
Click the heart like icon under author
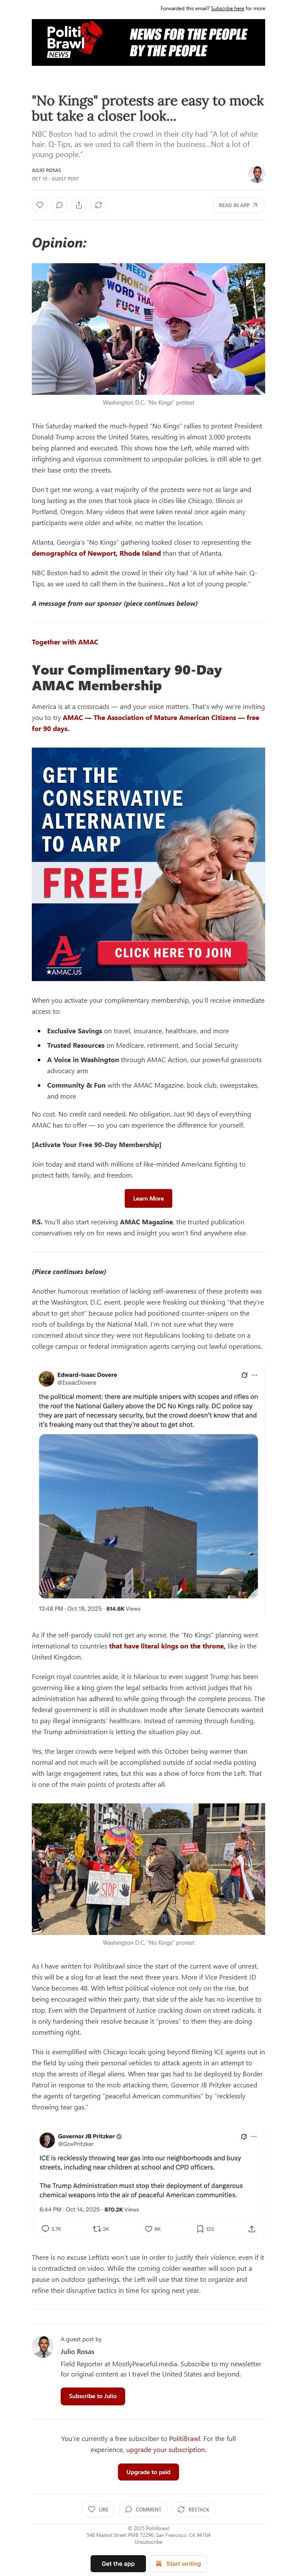40,205
